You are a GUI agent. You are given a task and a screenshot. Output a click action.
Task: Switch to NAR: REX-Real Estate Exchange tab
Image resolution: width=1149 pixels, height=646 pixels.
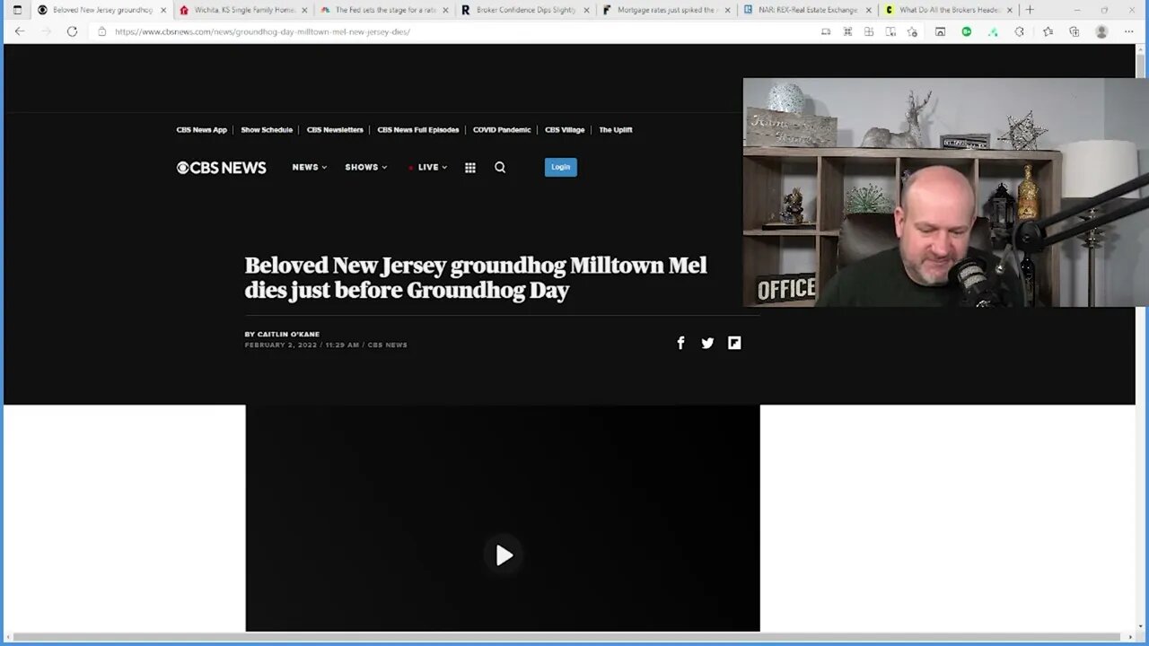pyautogui.click(x=807, y=10)
